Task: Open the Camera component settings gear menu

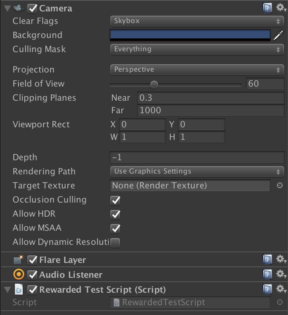Action: [281, 8]
